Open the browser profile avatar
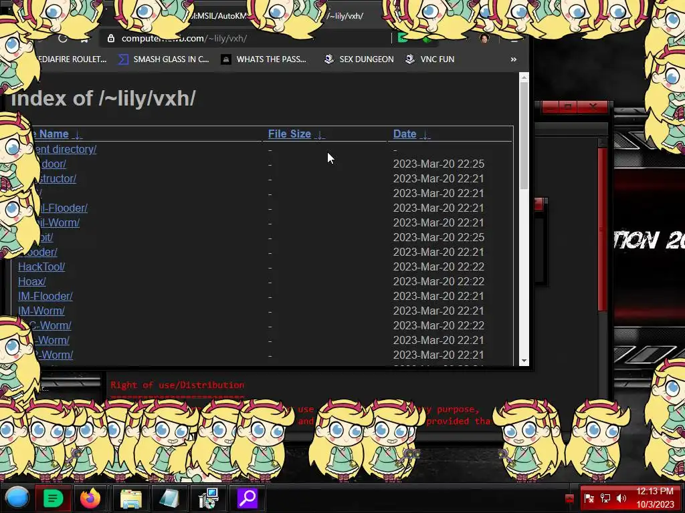 click(x=484, y=38)
